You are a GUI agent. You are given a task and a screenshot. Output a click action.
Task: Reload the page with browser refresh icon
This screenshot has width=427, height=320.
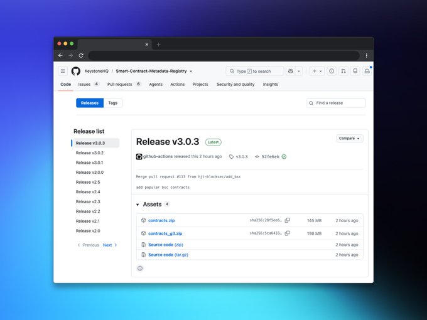point(81,55)
